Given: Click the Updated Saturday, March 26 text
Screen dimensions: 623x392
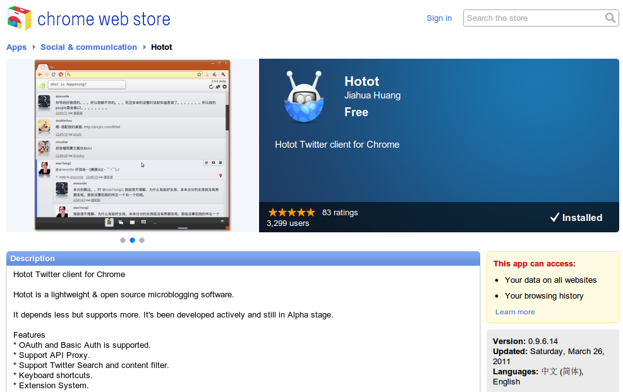Looking at the screenshot, I should pyautogui.click(x=548, y=356).
